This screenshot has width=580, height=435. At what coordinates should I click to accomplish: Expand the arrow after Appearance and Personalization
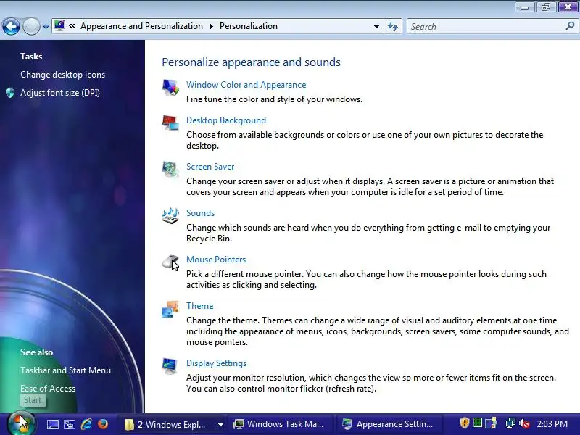[x=211, y=26]
